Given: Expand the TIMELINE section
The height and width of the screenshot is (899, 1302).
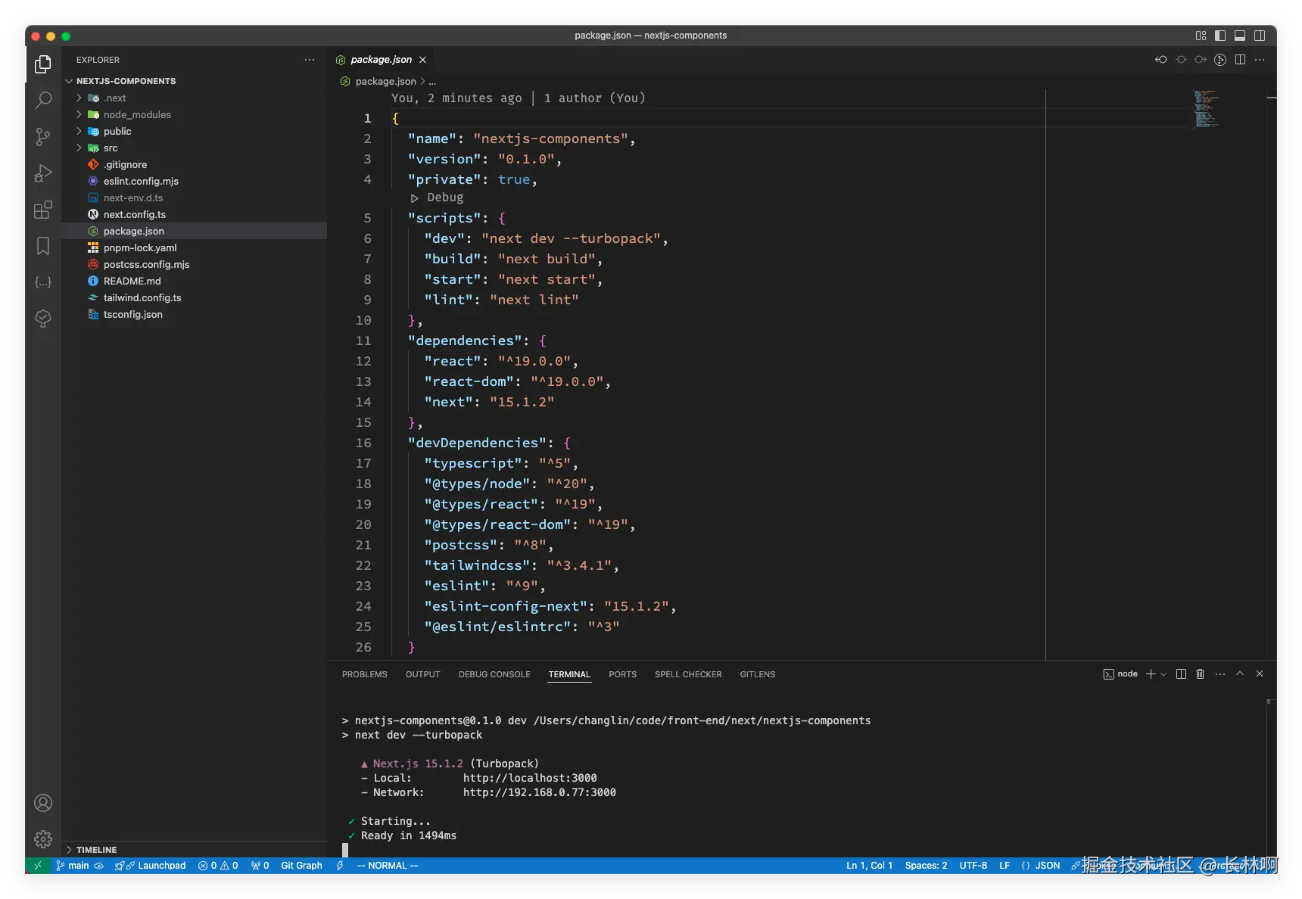Looking at the screenshot, I should 96,850.
